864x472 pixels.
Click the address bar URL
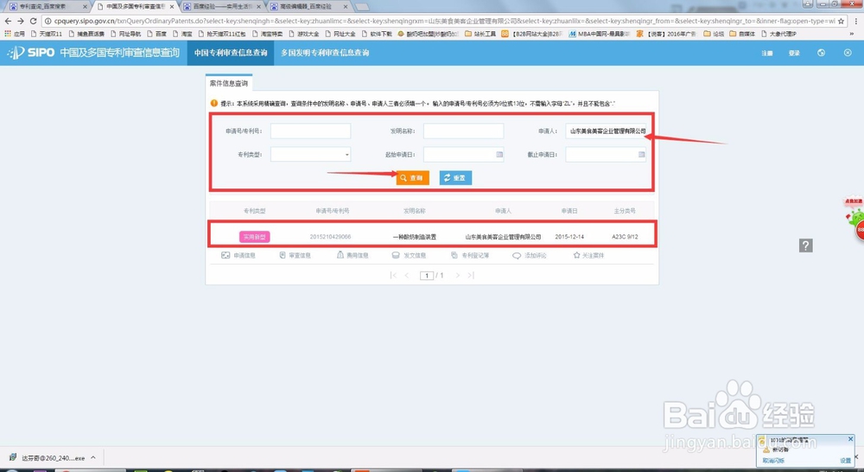click(443, 21)
